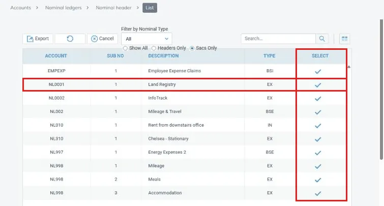Screen dimensions: 384x206
Task: Select checkmark for Rent from downstairs office
Action: point(318,126)
